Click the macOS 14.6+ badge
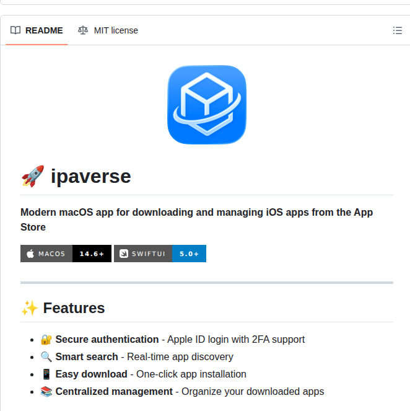Viewport: 410px width, 411px height. (x=66, y=254)
